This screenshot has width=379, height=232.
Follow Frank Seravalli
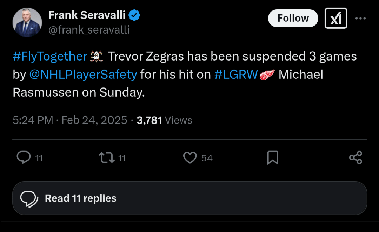click(x=293, y=18)
